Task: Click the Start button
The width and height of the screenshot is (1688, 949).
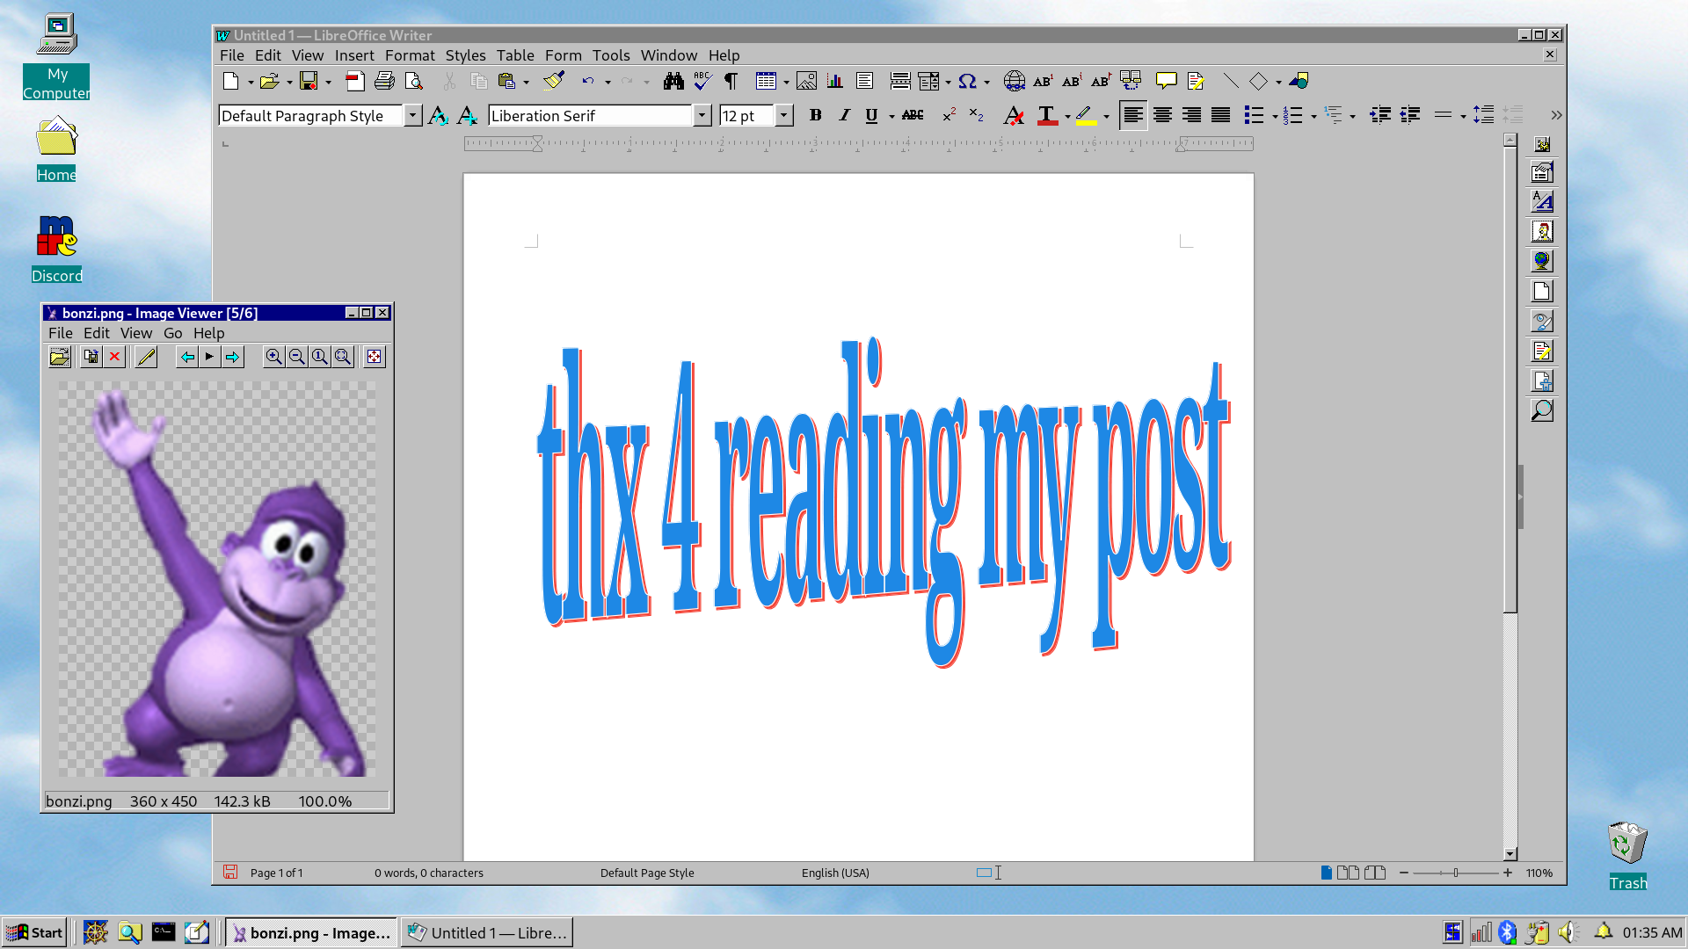Action: 35,932
